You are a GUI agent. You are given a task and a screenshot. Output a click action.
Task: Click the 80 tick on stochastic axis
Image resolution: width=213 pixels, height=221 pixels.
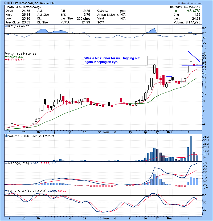click(204, 195)
